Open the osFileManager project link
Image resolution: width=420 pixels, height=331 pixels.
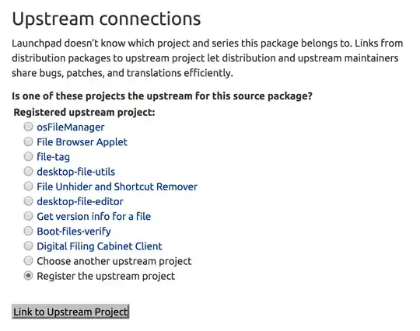click(71, 127)
